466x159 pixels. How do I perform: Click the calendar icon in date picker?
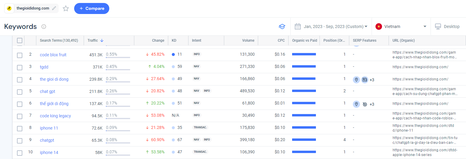pyautogui.click(x=298, y=26)
